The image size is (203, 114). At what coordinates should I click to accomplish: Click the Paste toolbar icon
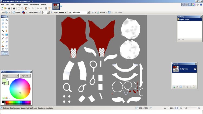coord(26,8)
